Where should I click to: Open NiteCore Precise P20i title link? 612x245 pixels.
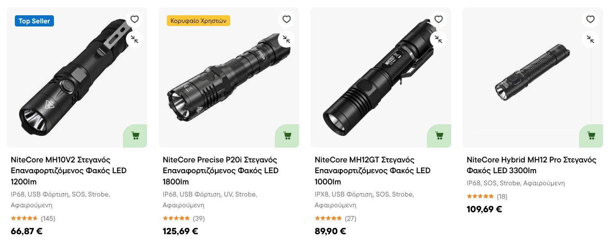point(220,171)
